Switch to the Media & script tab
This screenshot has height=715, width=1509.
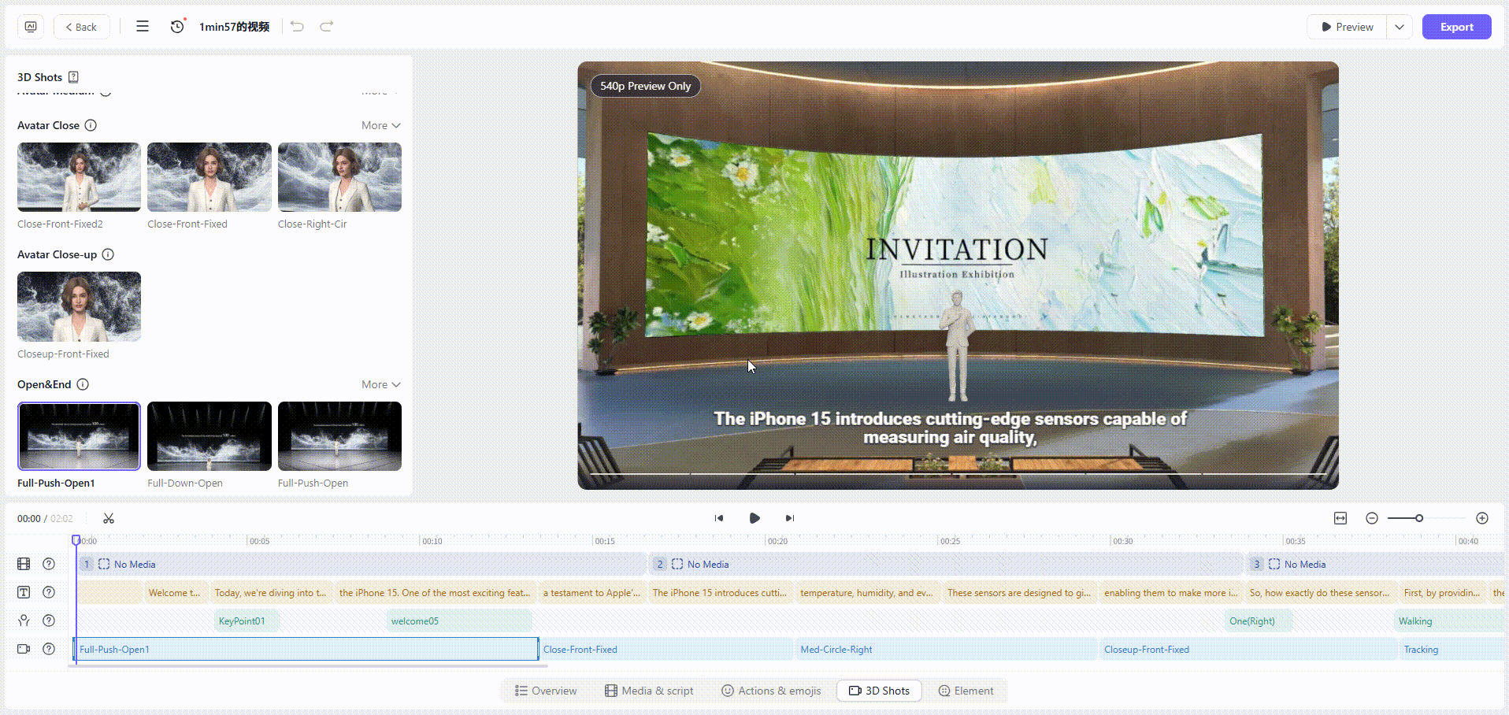point(649,691)
